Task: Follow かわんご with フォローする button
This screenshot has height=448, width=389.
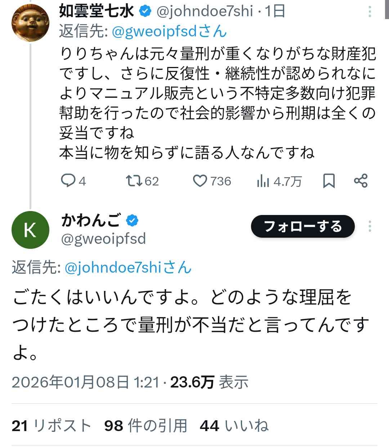Action: pyautogui.click(x=303, y=226)
